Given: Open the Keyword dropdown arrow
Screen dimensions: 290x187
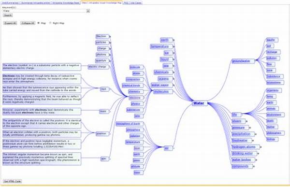Looking at the screenshot, I should coord(88,11).
